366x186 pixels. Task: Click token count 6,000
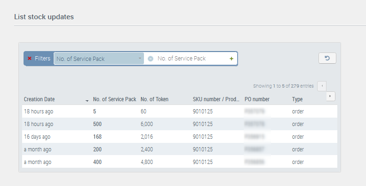(147, 124)
